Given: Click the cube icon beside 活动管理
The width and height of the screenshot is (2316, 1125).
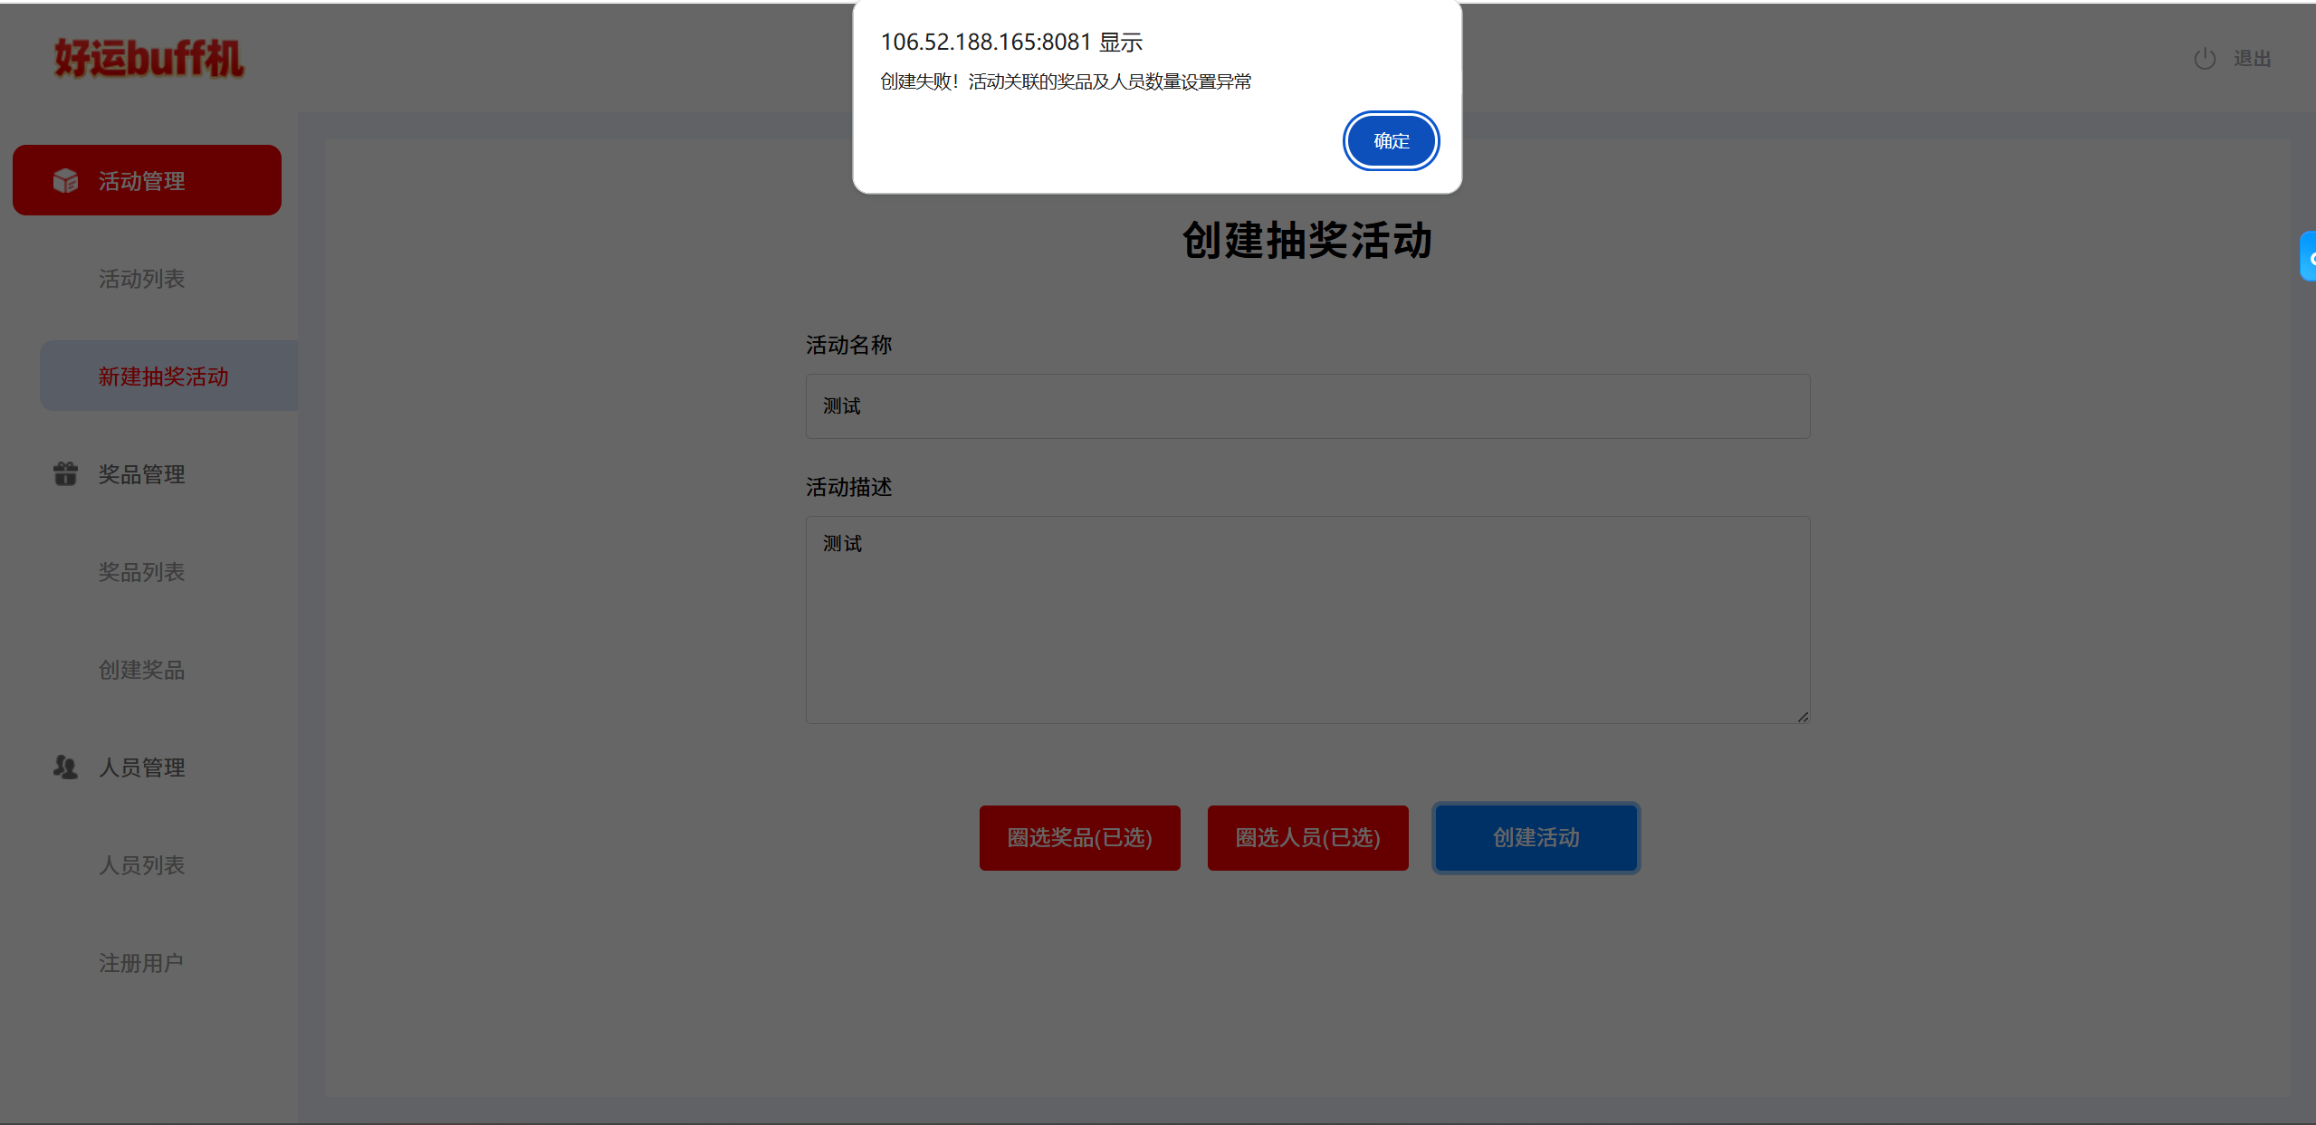Looking at the screenshot, I should (x=65, y=181).
